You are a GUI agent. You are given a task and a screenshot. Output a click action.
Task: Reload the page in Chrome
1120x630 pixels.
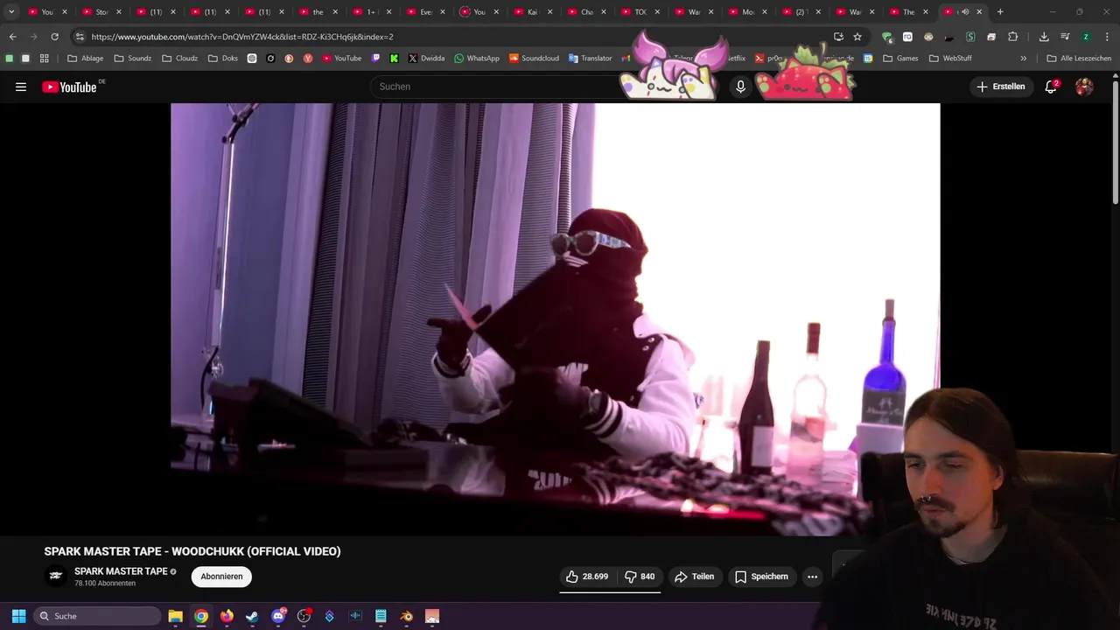[54, 37]
